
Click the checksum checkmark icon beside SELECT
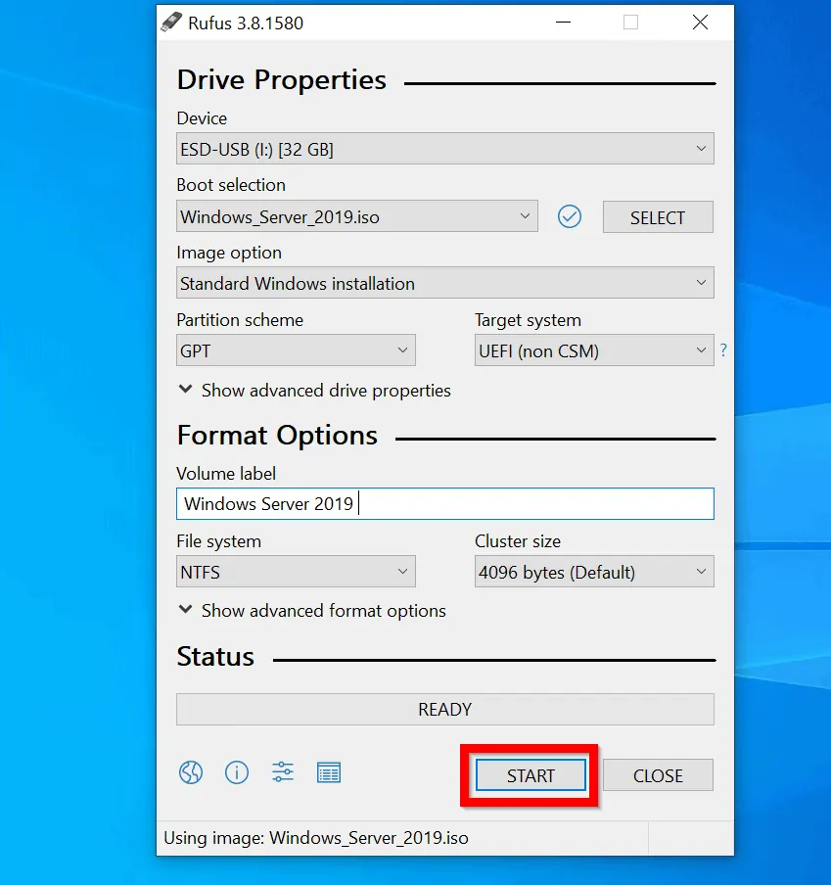[570, 216]
